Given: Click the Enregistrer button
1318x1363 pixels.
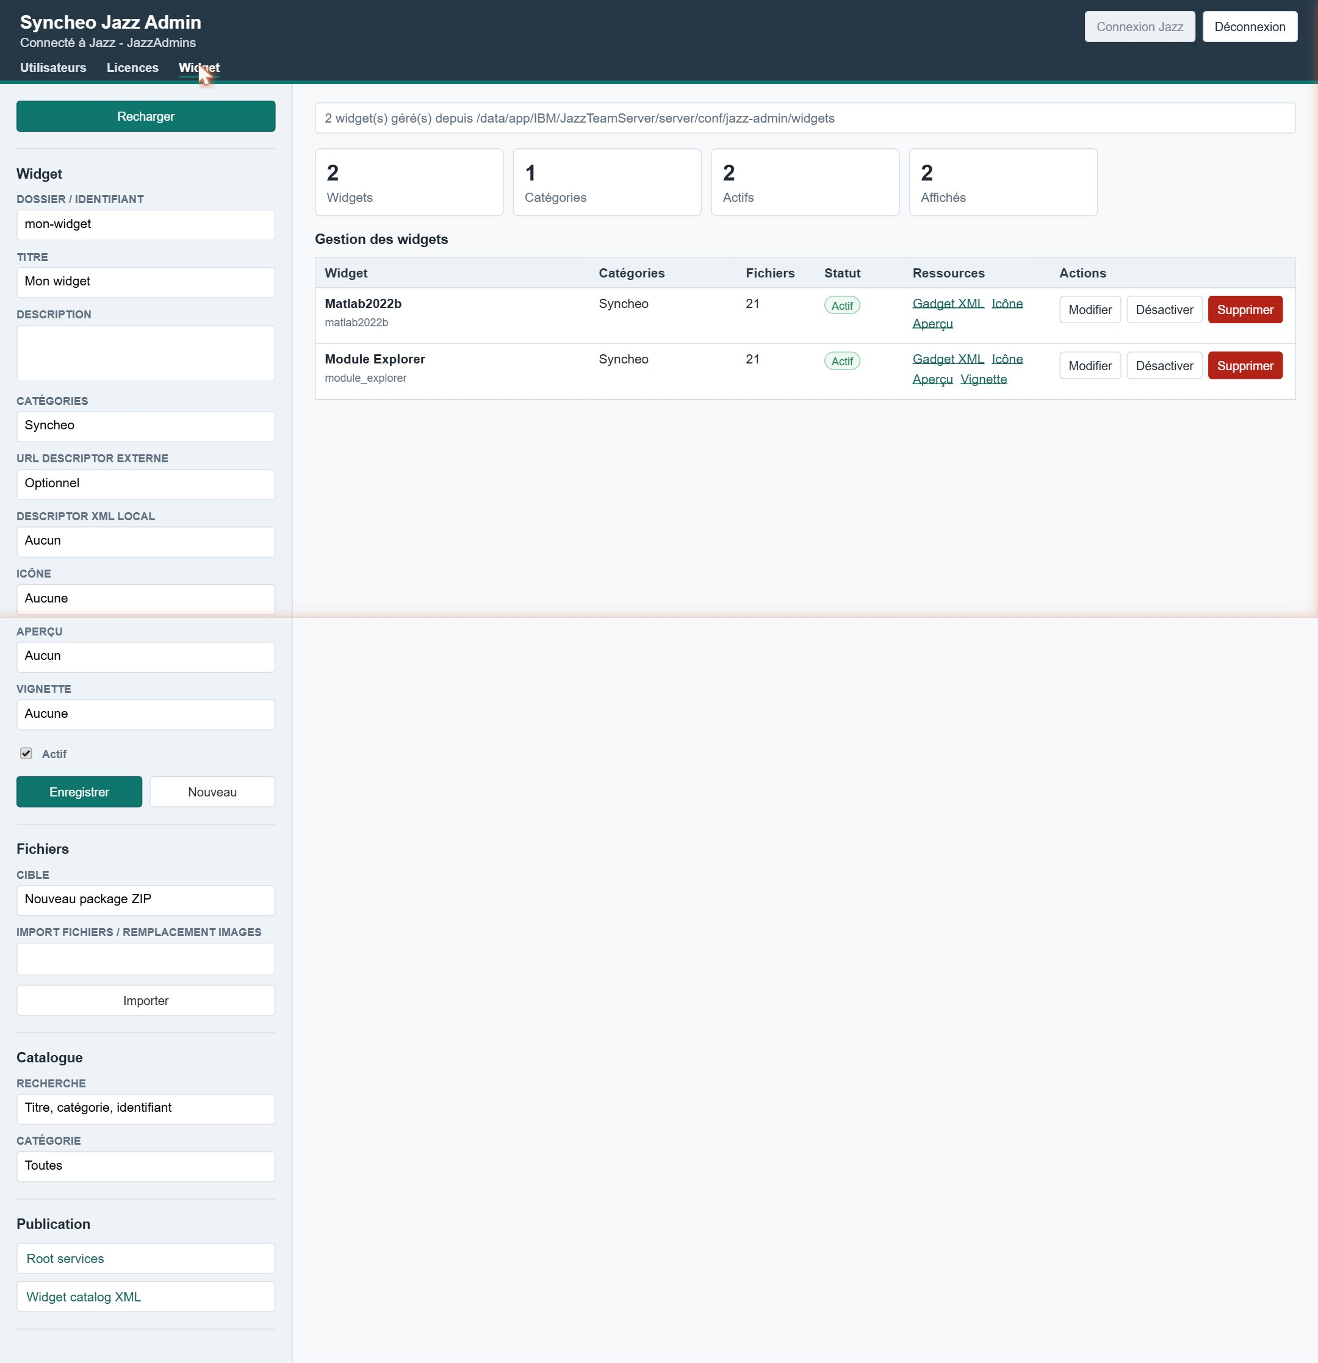Looking at the screenshot, I should pos(79,792).
